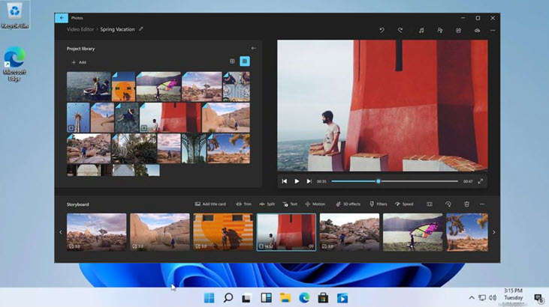Screen dimensions: 549x307
Task: Open the storyboard more options menu
Action: click(x=482, y=204)
